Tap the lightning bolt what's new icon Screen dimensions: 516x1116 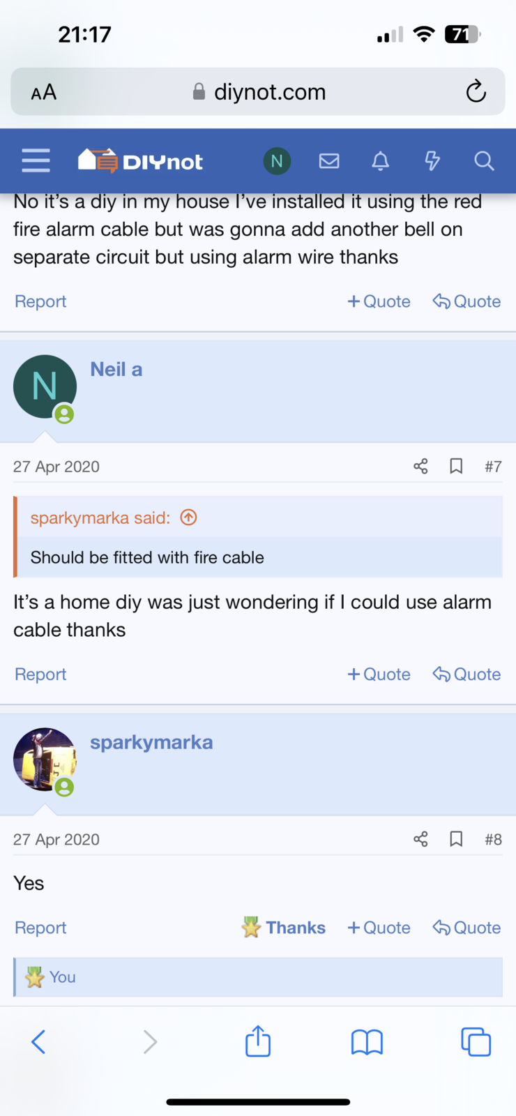coord(432,161)
